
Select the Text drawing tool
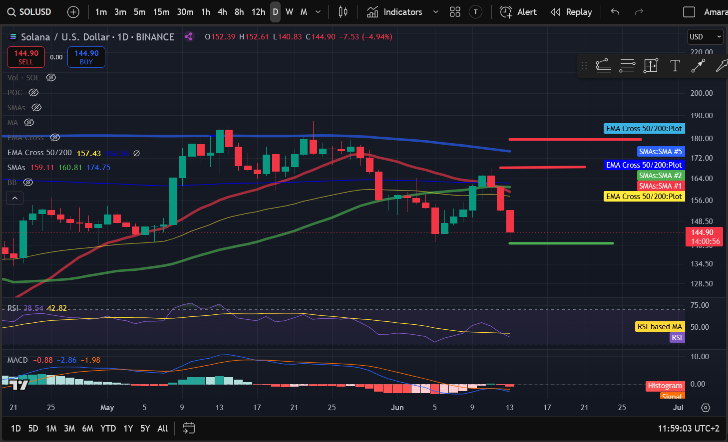[675, 66]
